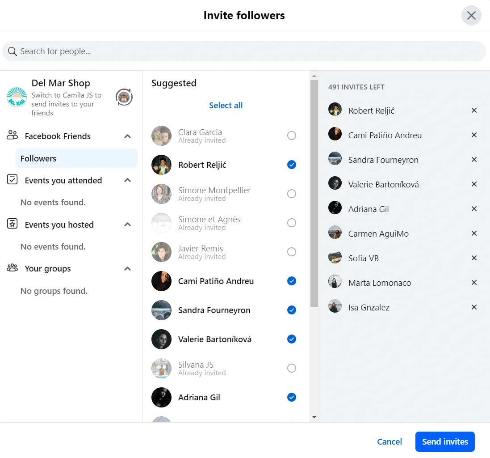The image size is (490, 458).
Task: Collapse the Your groups section
Action: 127,269
